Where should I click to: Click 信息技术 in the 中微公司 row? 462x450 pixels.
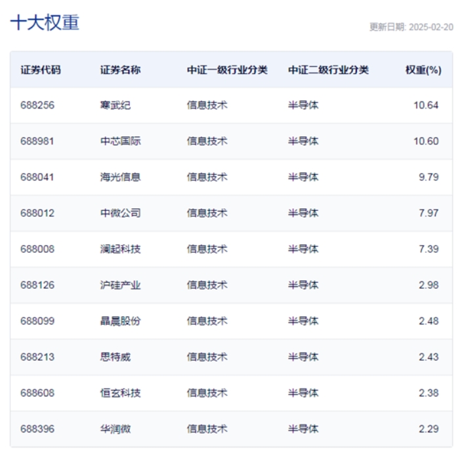[207, 213]
